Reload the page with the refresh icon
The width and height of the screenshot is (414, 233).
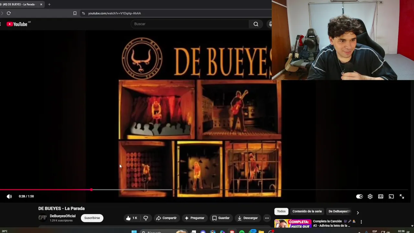(x=9, y=13)
